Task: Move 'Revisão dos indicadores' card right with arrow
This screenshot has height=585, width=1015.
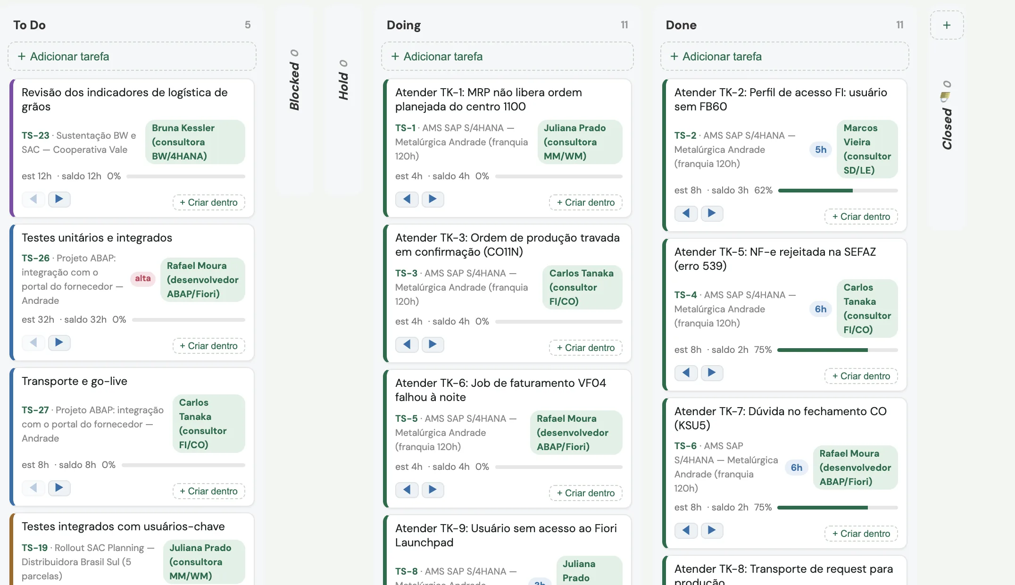Action: 59,199
